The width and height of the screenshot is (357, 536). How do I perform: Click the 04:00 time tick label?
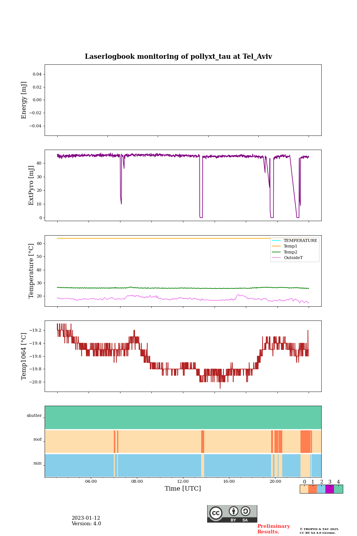[91, 482]
